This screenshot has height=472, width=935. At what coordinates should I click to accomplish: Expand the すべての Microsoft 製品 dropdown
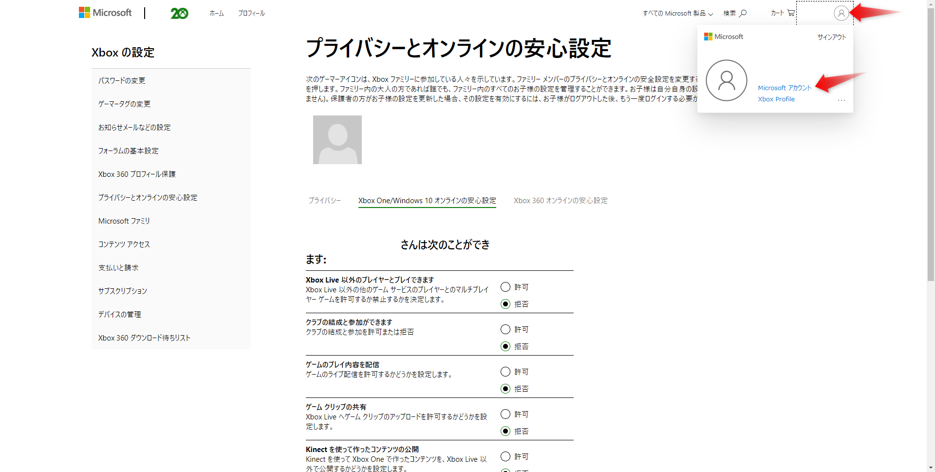(677, 13)
